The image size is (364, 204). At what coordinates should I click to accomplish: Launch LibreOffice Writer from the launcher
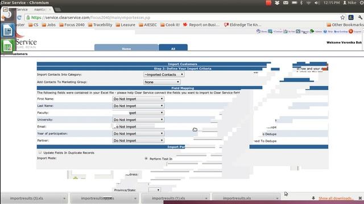[x=7, y=30]
